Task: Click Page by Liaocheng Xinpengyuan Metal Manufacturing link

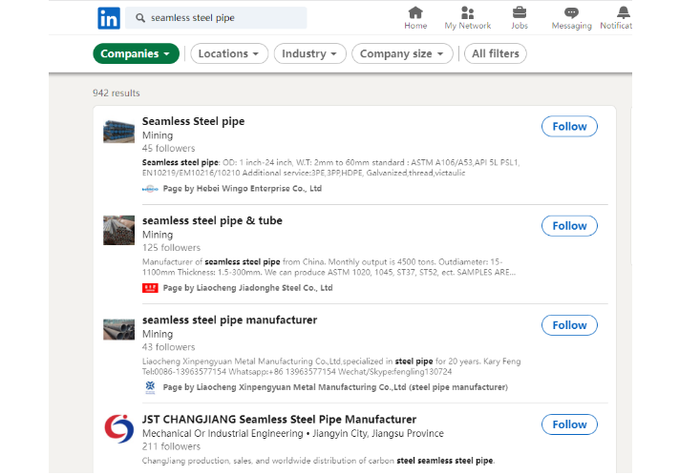Action: pyautogui.click(x=335, y=387)
